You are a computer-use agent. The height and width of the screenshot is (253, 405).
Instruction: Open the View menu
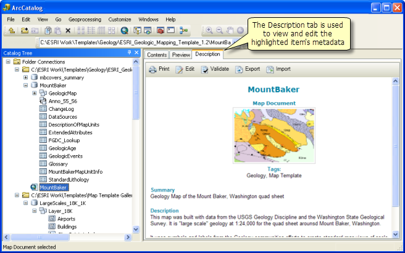click(x=43, y=19)
